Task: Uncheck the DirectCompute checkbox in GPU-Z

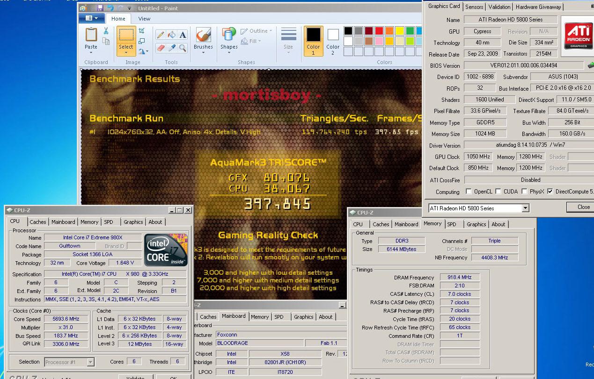Action: point(550,192)
